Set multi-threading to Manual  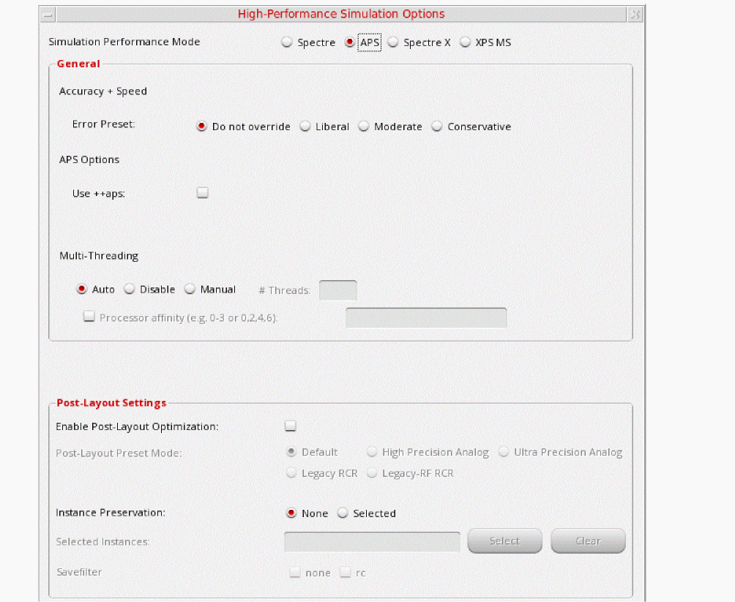coord(190,289)
